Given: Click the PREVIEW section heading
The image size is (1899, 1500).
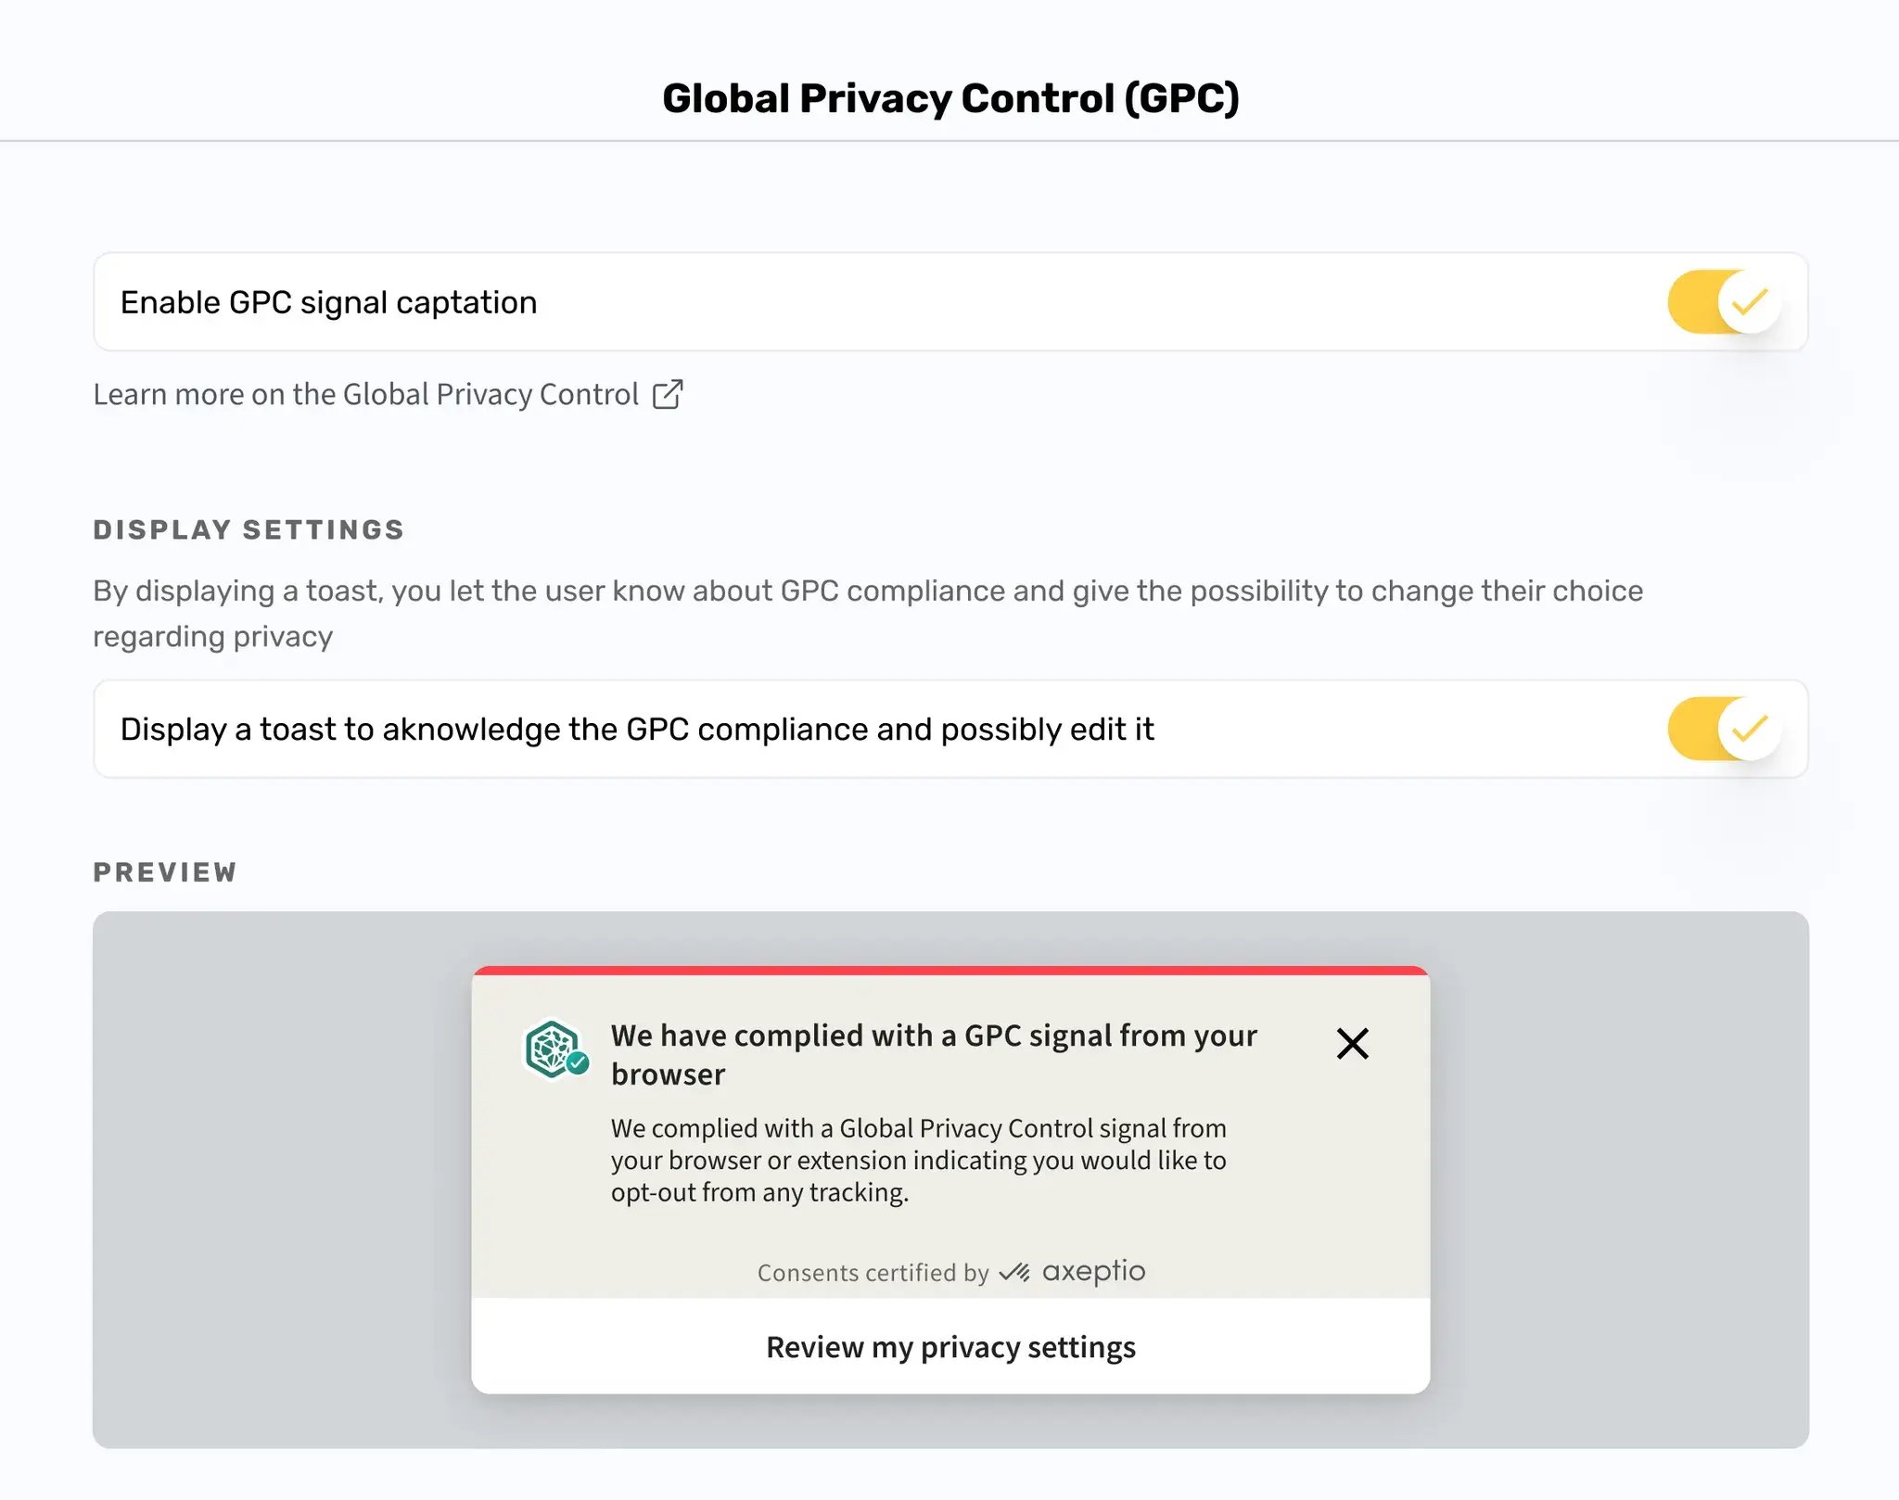Looking at the screenshot, I should (x=165, y=872).
